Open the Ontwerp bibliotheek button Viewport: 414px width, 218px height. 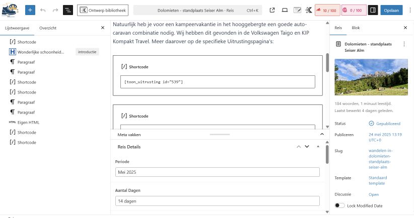(x=102, y=10)
